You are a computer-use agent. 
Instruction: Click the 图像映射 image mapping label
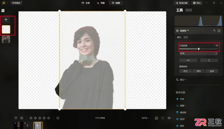[x=183, y=66]
